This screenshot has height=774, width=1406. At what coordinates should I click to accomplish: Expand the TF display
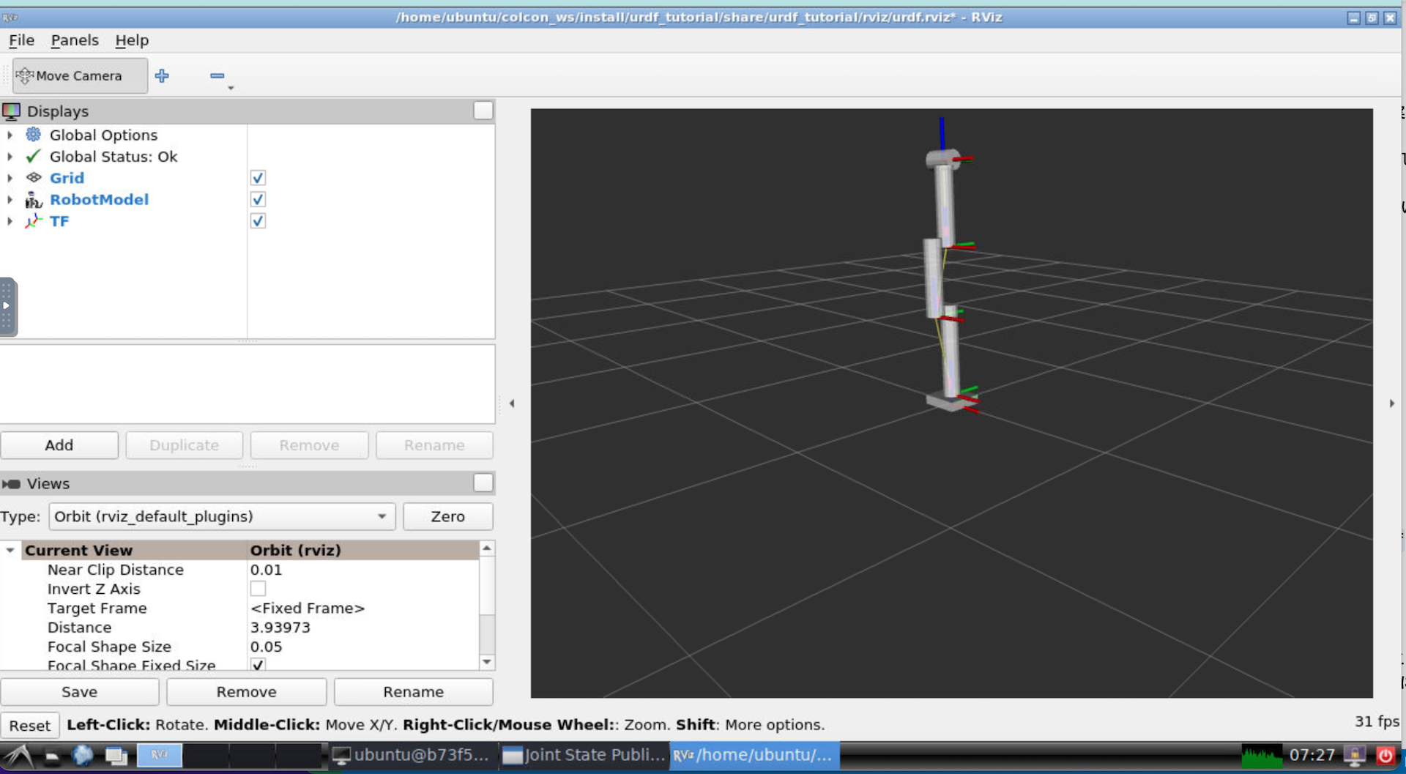10,221
